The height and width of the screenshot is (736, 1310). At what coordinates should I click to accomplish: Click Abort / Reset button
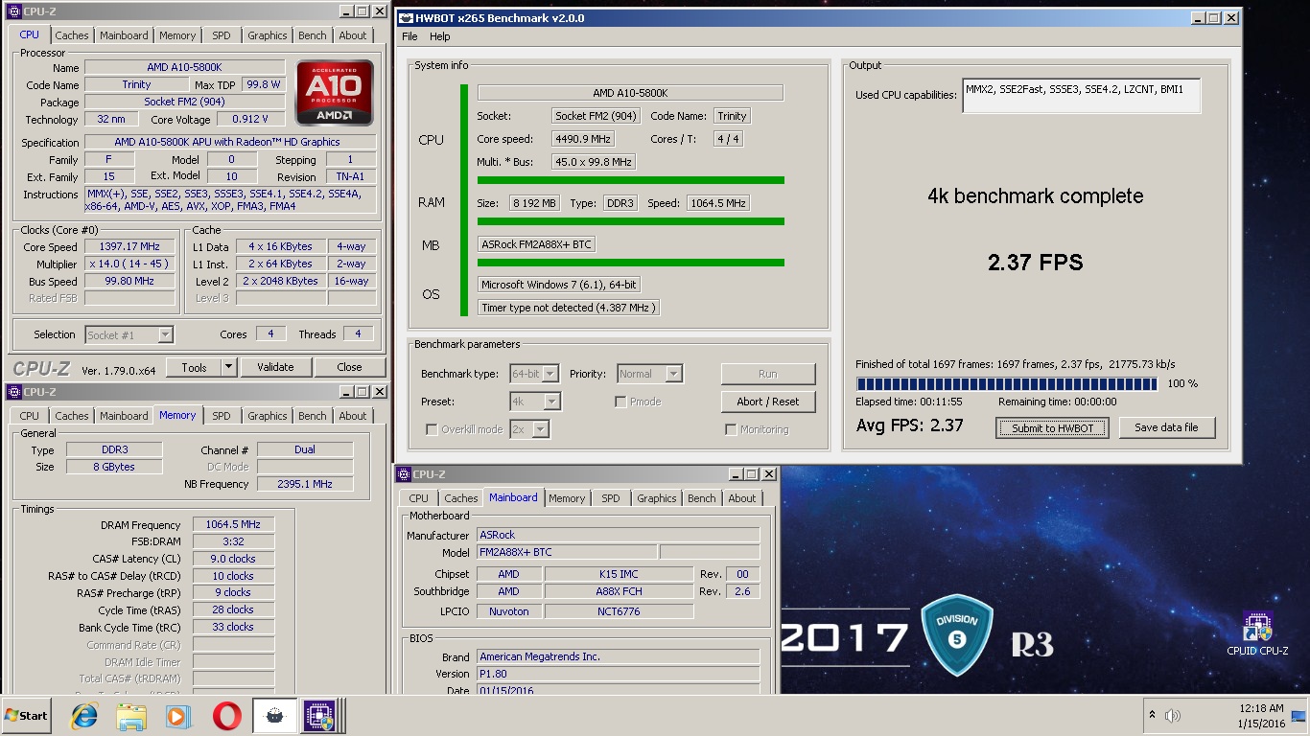click(x=768, y=402)
